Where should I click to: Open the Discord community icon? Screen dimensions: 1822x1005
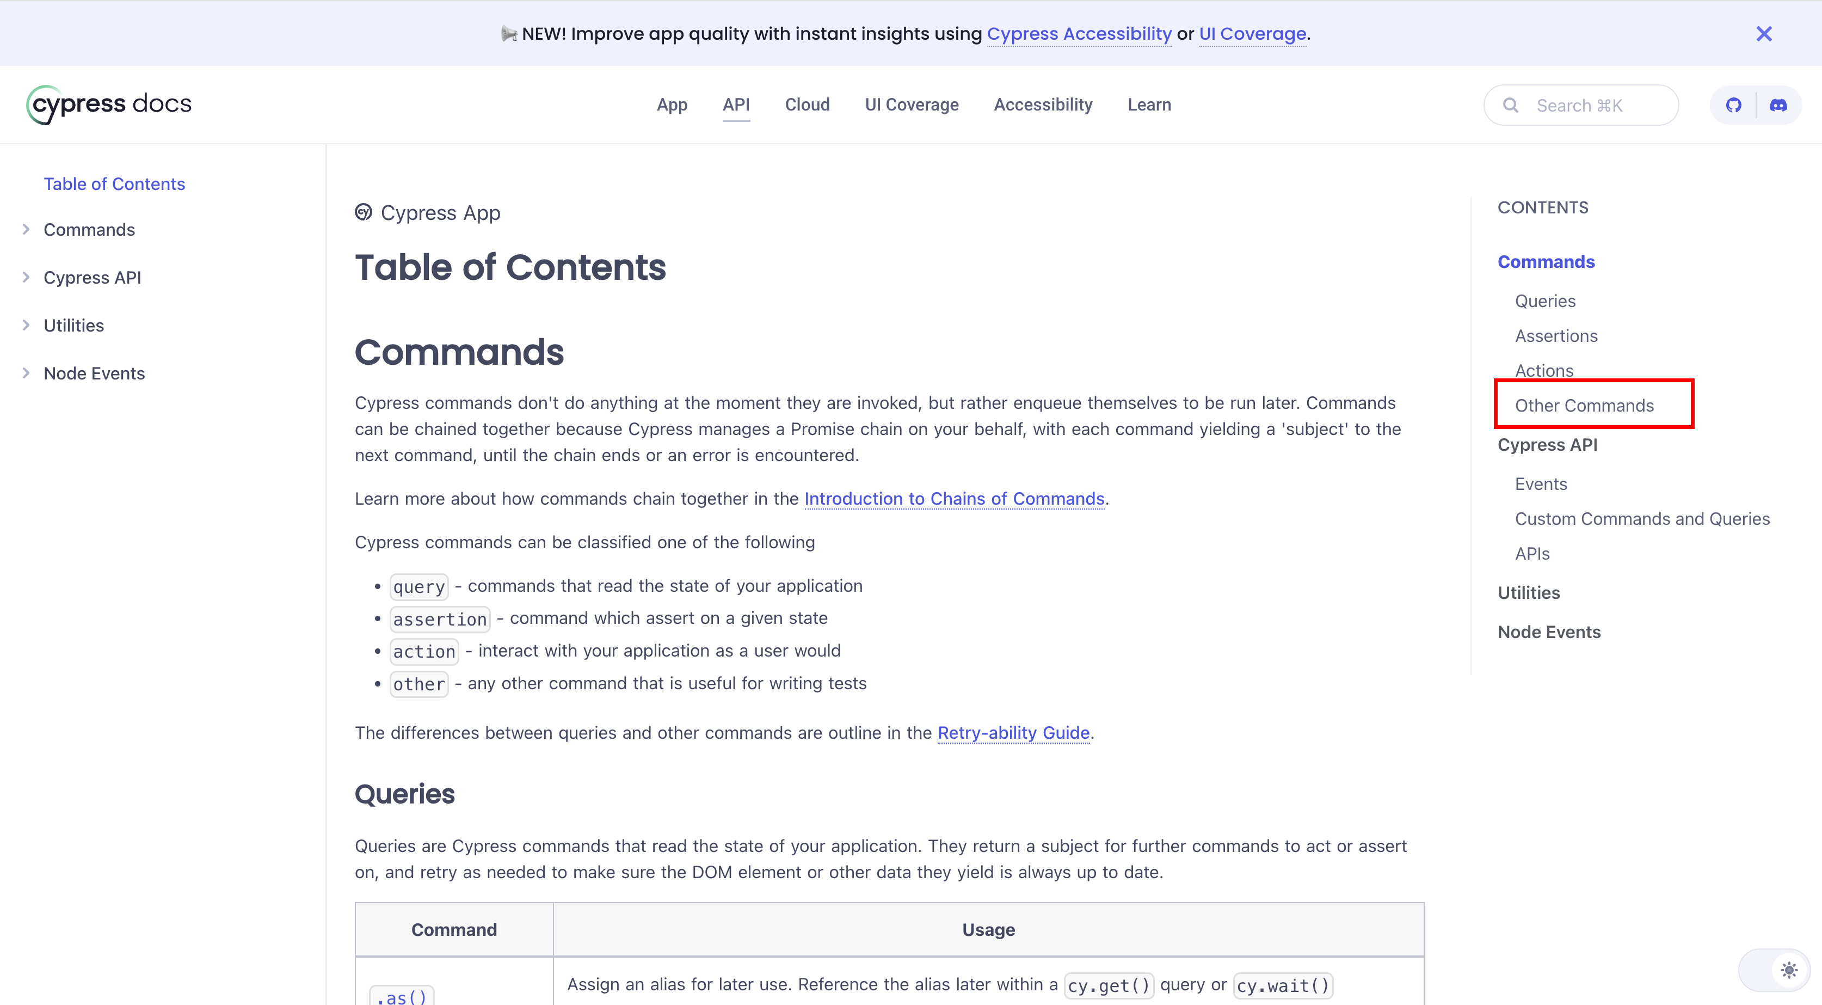point(1777,106)
